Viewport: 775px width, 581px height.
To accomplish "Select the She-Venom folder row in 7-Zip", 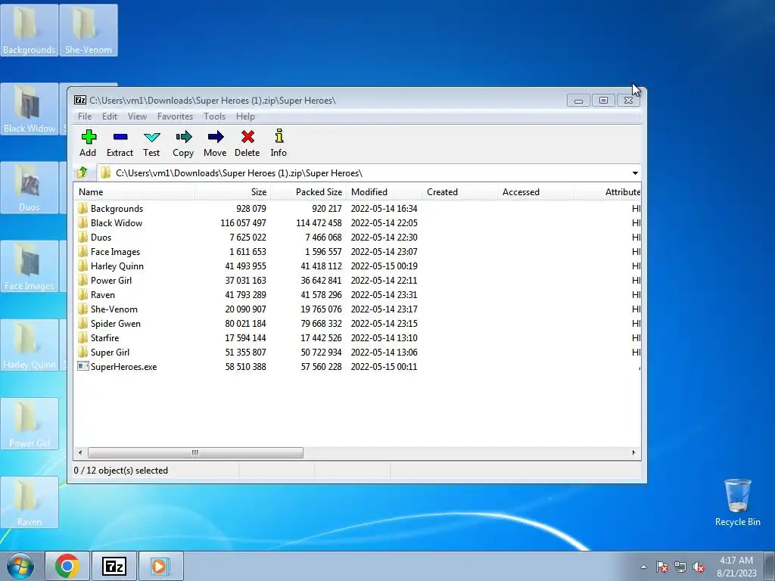I will coord(357,309).
